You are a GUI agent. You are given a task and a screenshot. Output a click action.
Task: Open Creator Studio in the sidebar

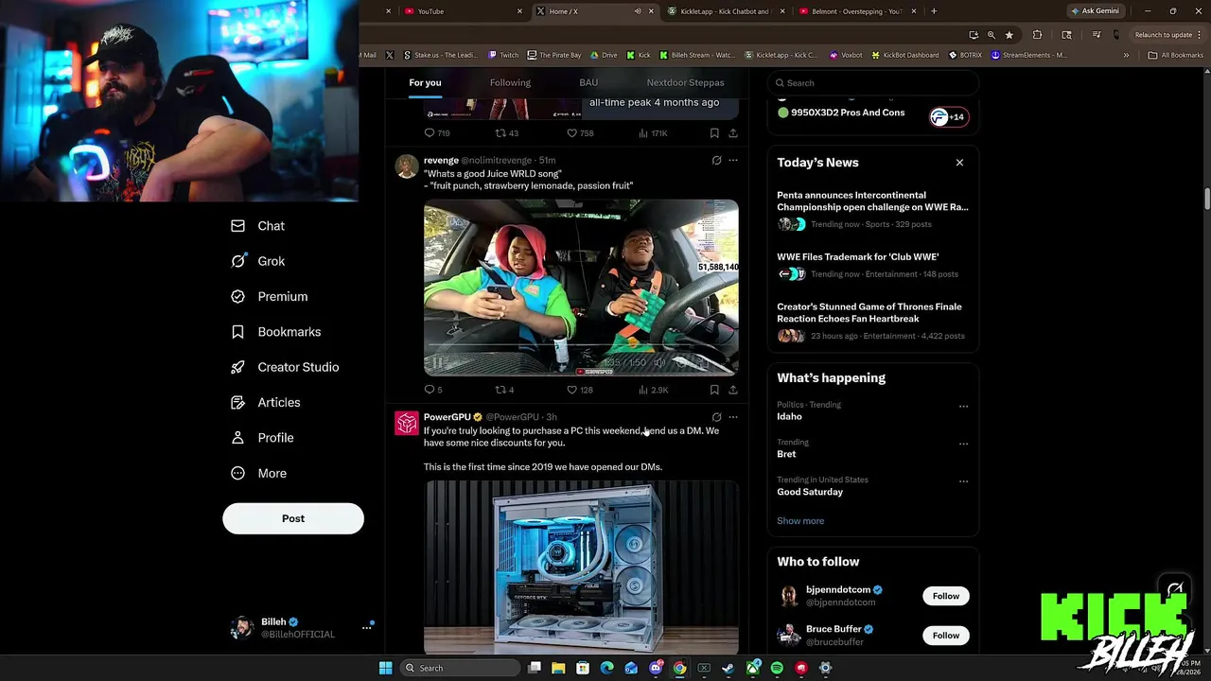click(285, 367)
